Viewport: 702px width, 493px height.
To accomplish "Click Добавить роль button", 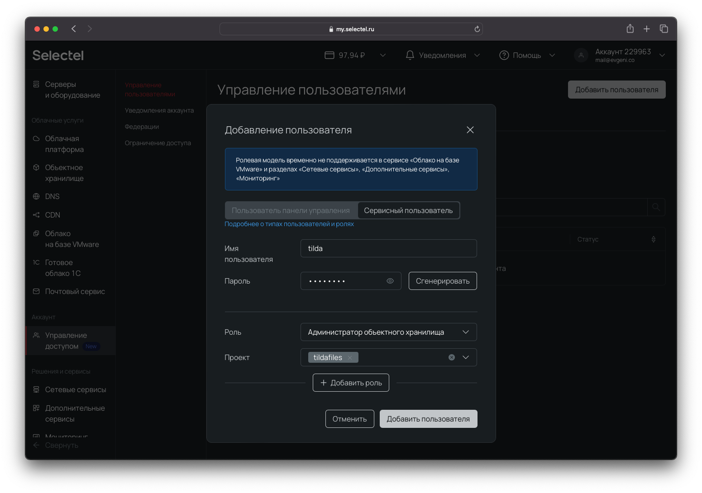I will click(351, 383).
